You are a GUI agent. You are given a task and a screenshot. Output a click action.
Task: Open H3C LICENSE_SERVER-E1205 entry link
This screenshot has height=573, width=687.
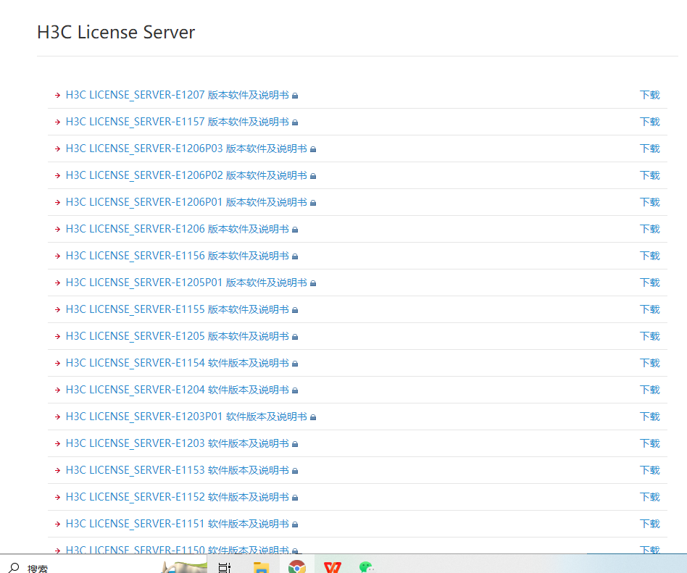click(x=178, y=336)
